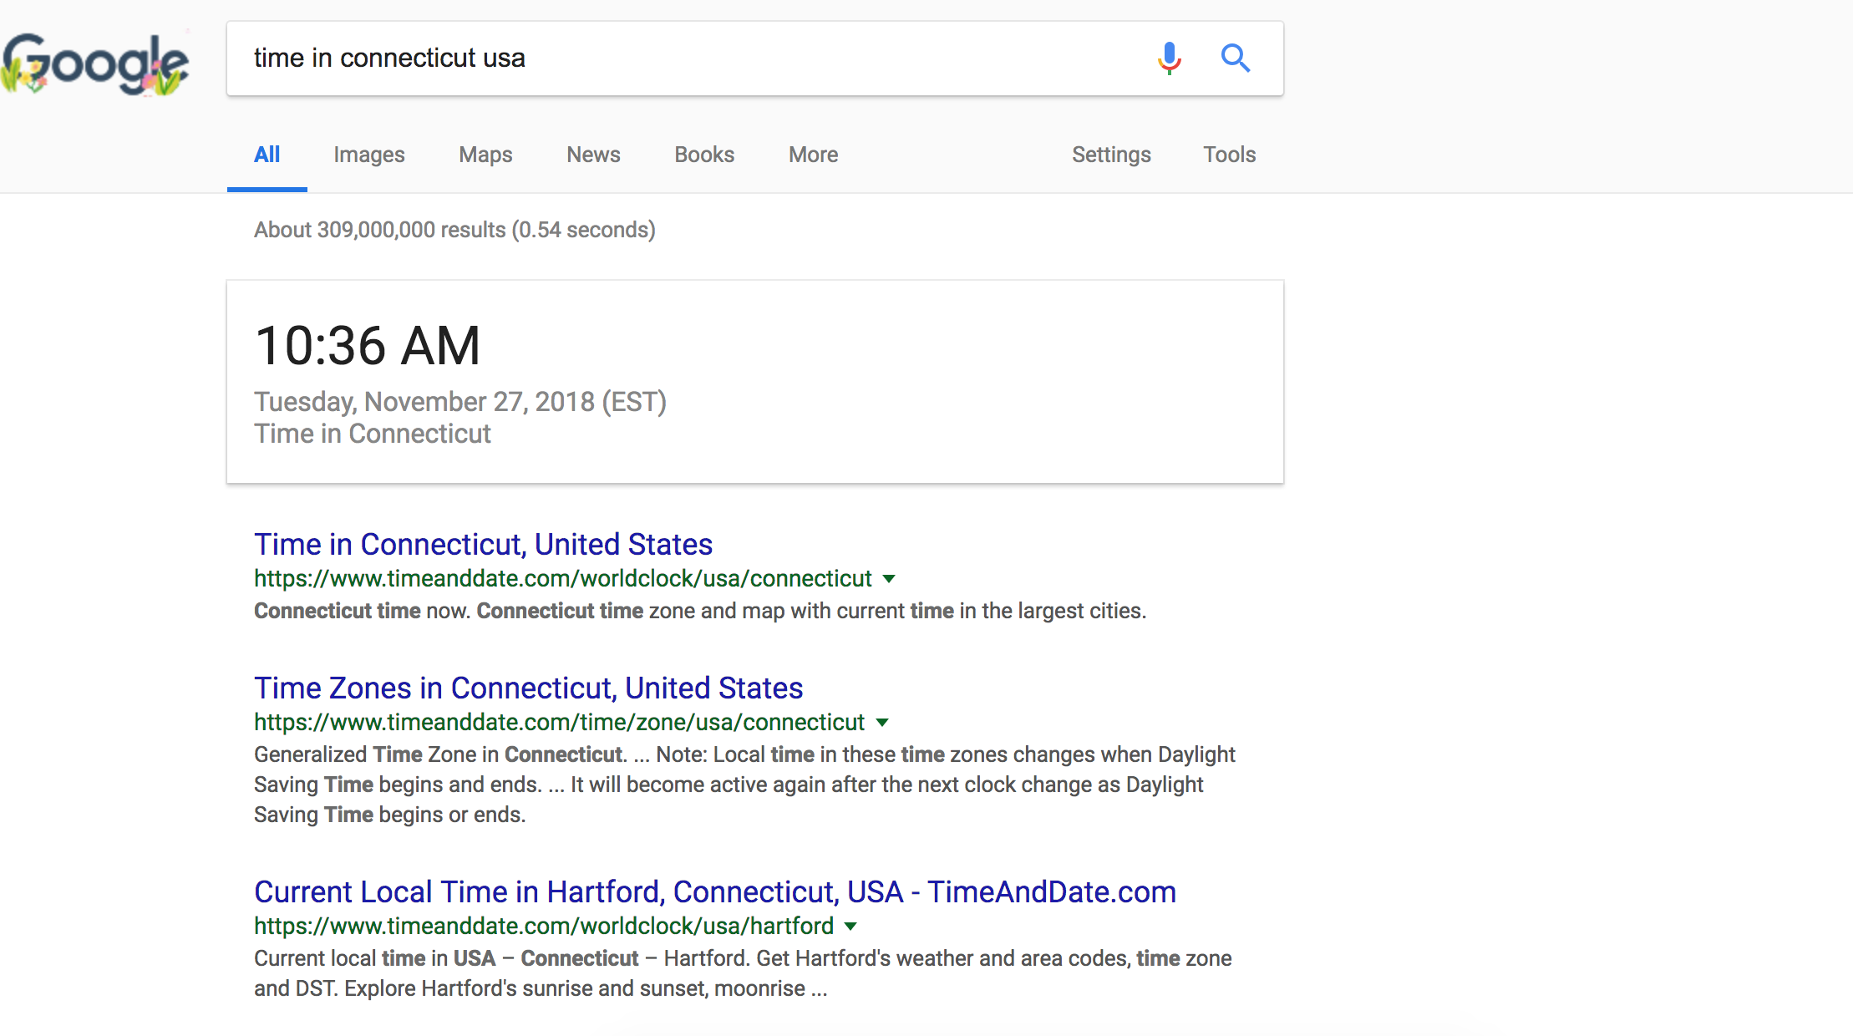Open the More search categories menu

[x=814, y=155]
